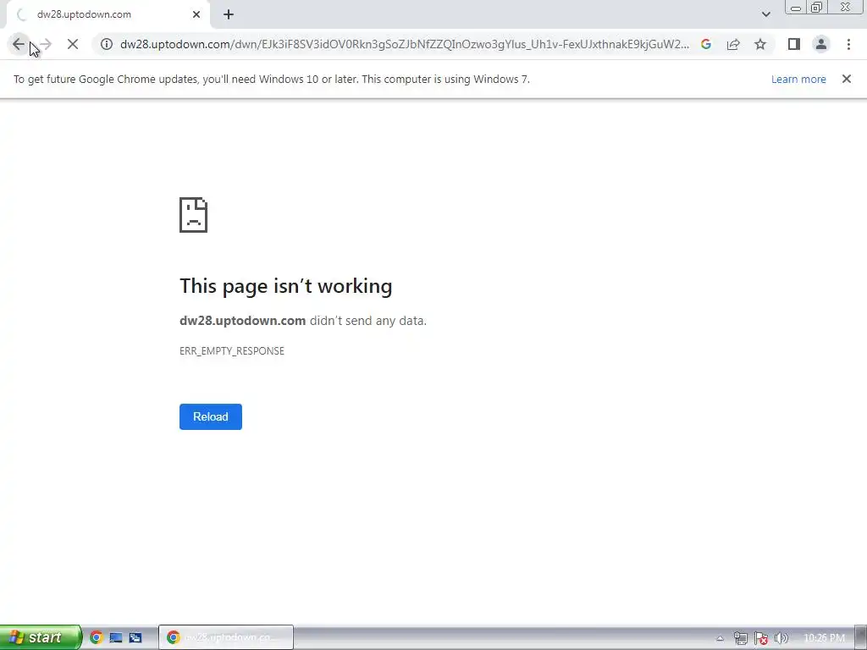Screen dimensions: 867x650
Task: Switch to the Chrome taskbar button
Action: [x=225, y=637]
